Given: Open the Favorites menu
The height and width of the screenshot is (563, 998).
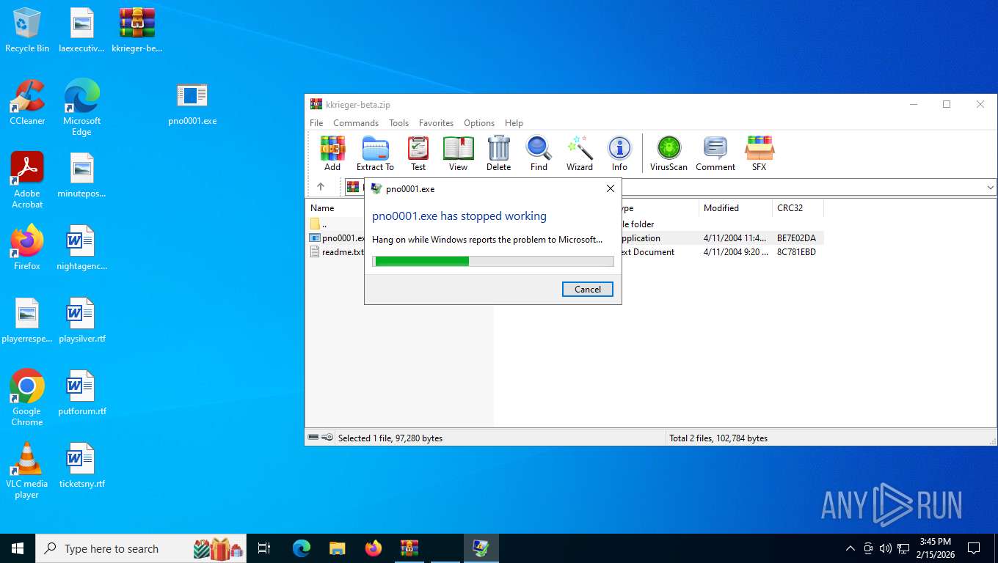Looking at the screenshot, I should [x=436, y=123].
